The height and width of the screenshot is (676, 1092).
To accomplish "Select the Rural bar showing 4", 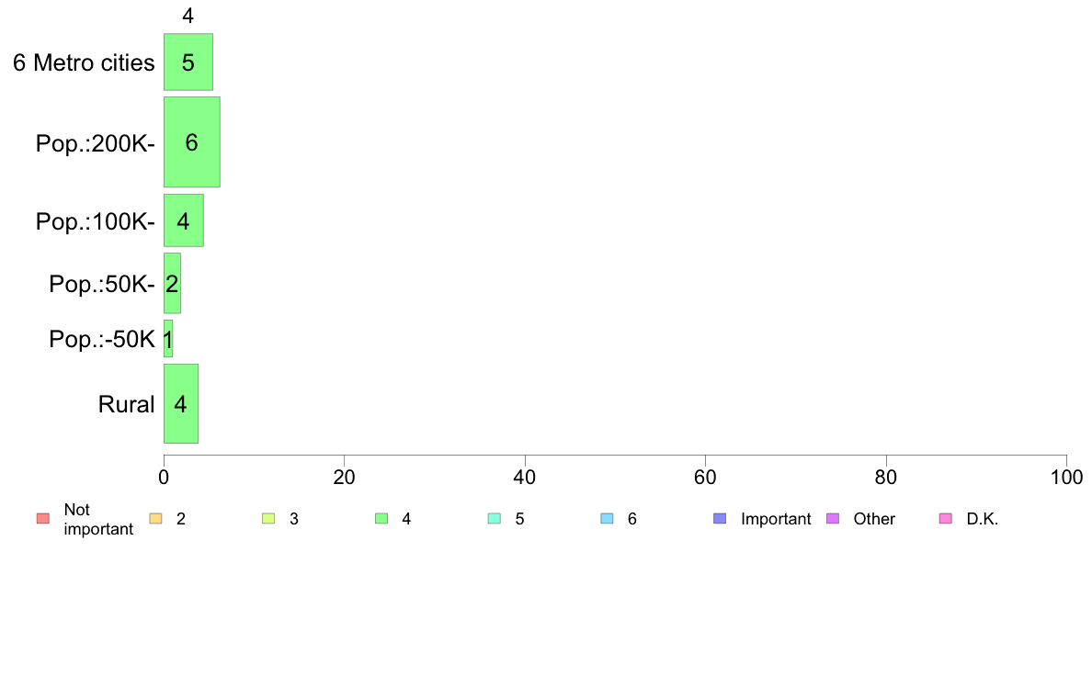I will pyautogui.click(x=181, y=404).
